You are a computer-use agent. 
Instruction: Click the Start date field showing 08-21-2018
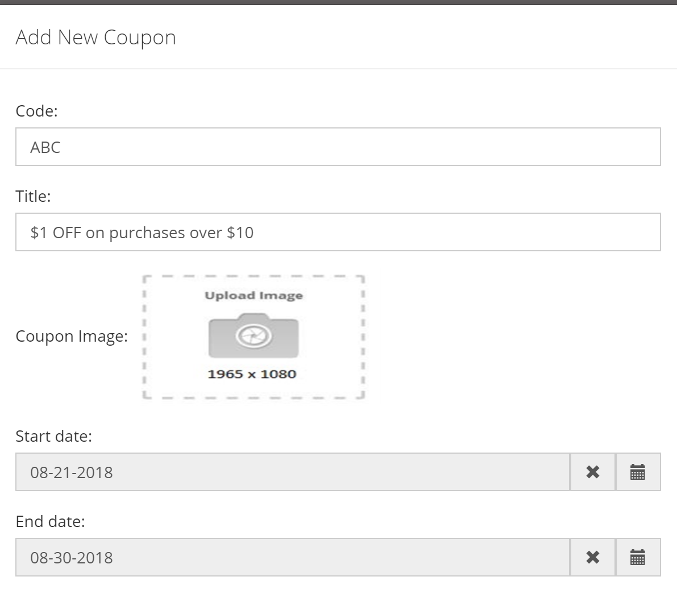point(292,472)
